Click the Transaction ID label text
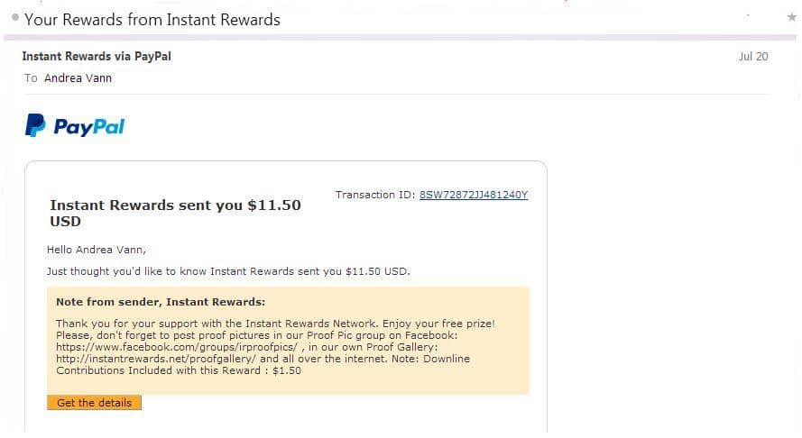This screenshot has height=438, width=802. 375,195
